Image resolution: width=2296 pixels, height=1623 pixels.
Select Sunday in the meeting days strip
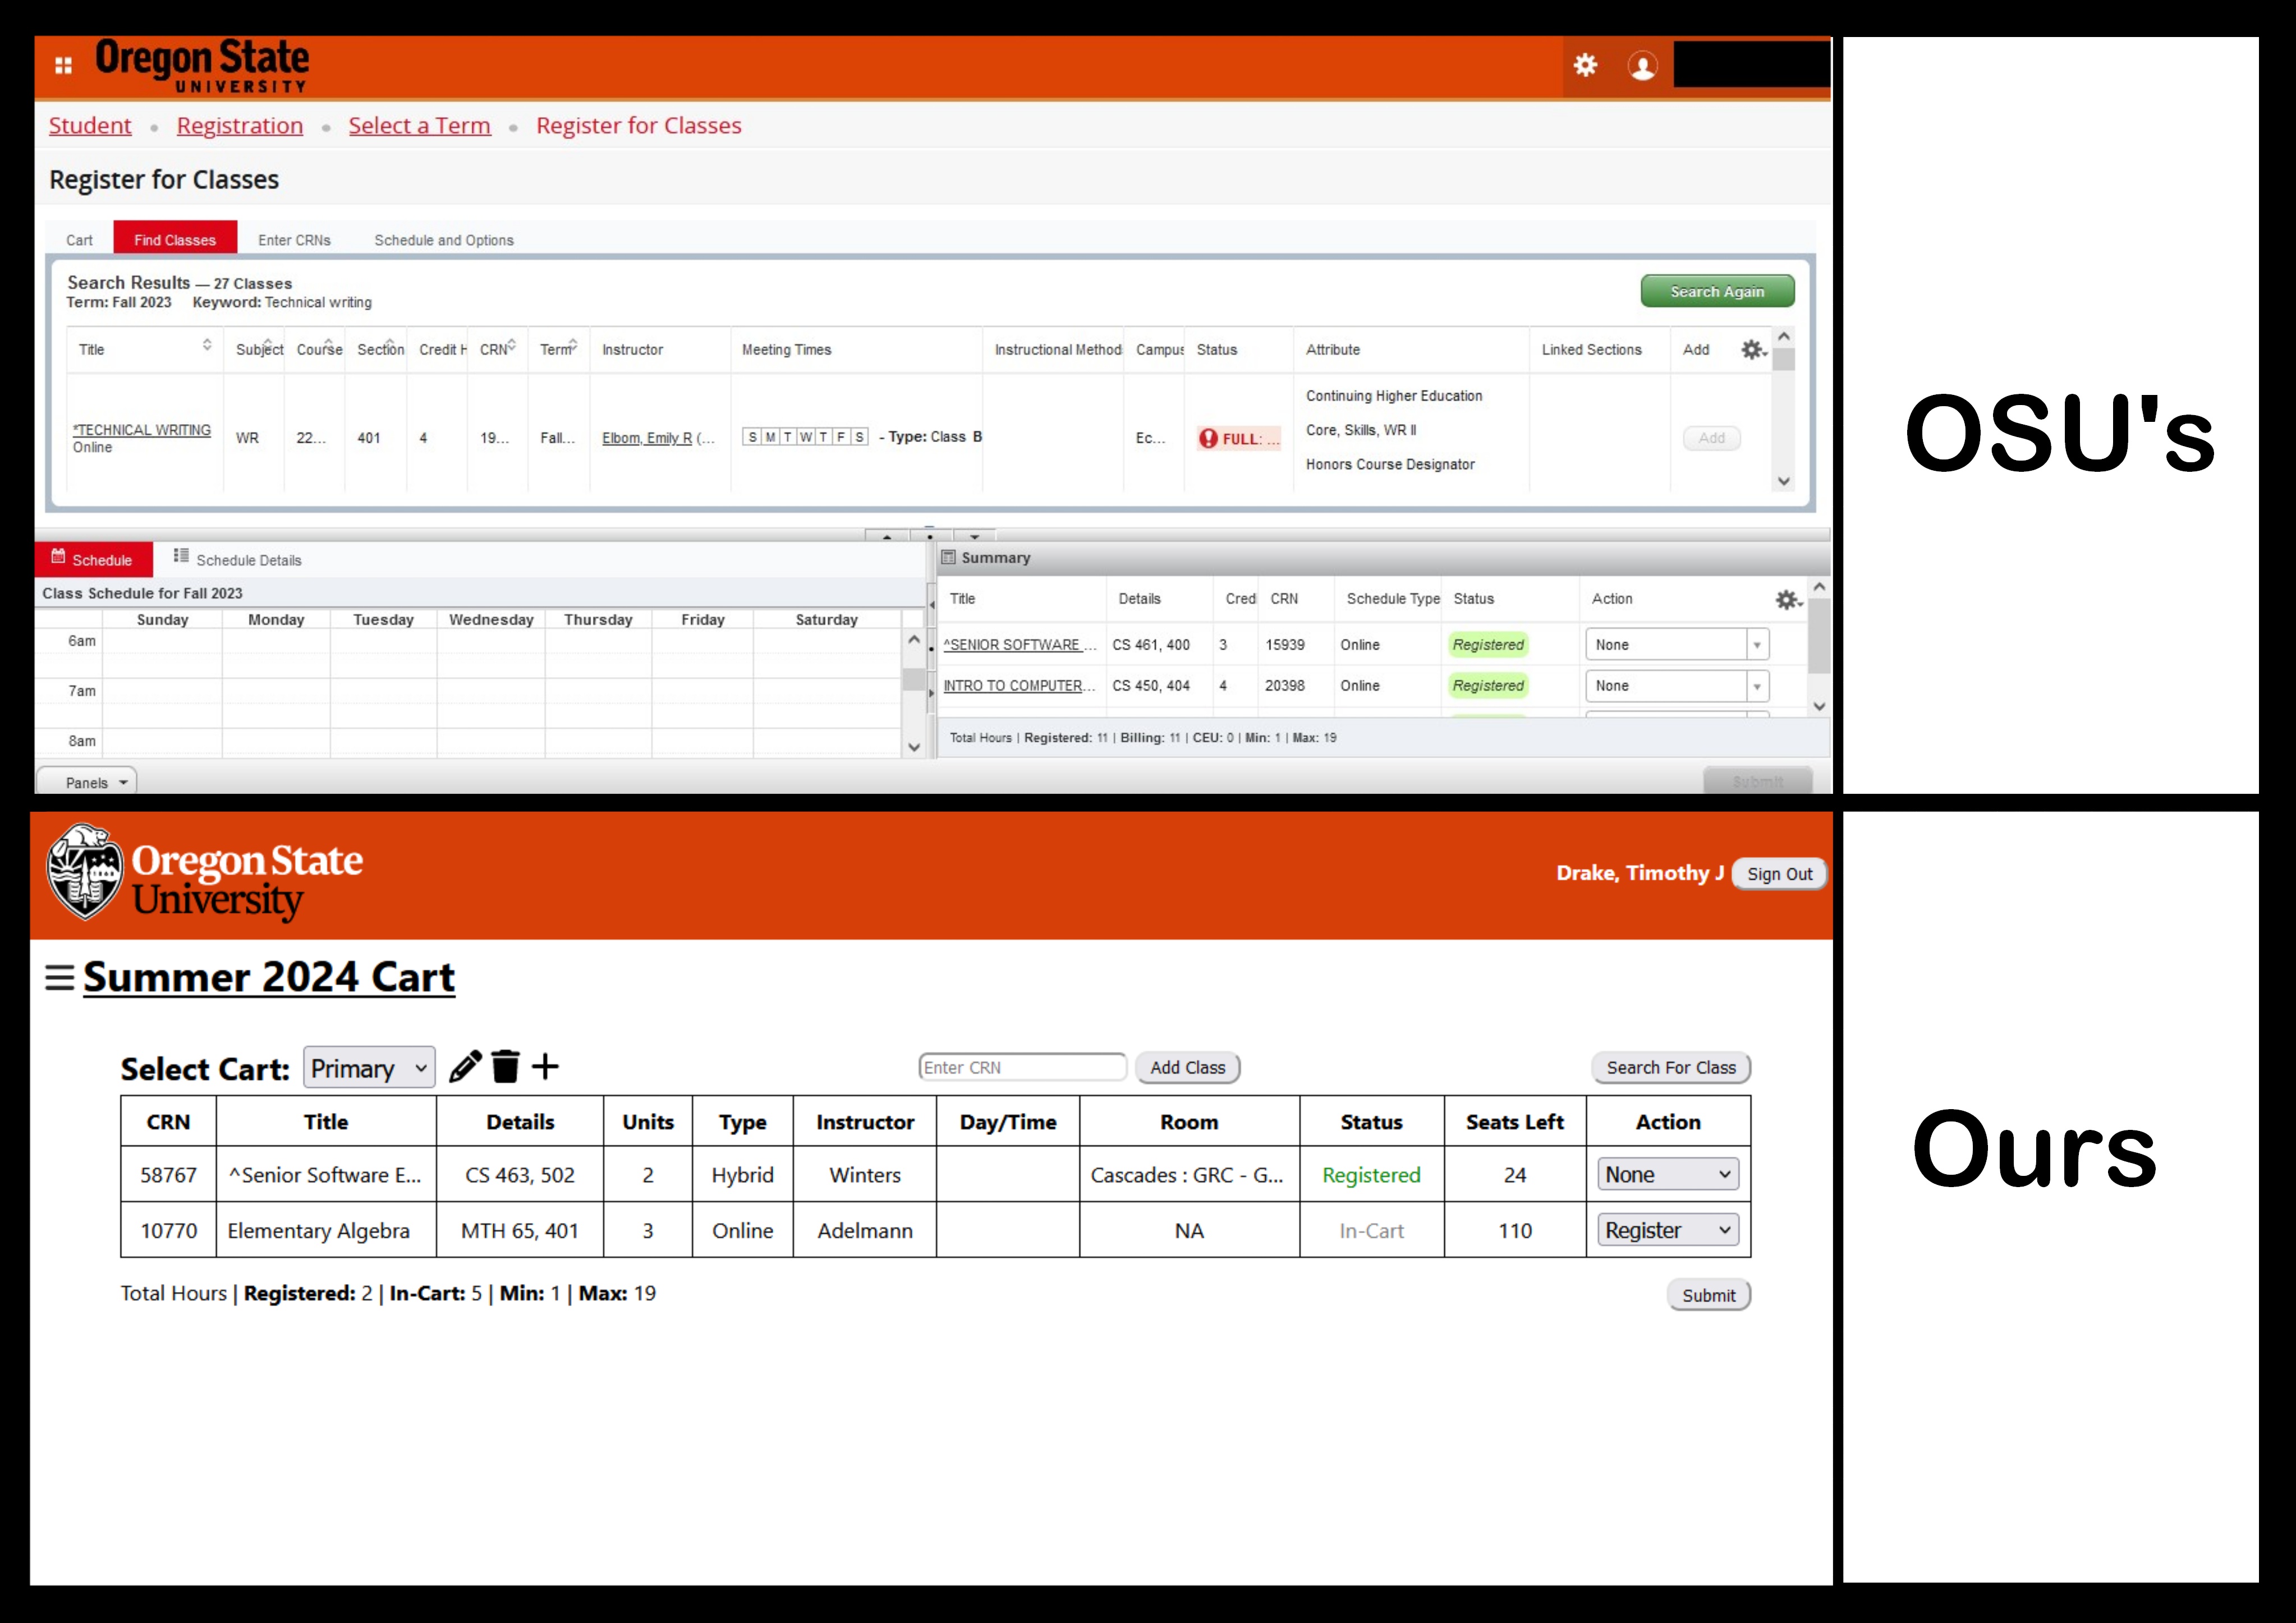(753, 437)
